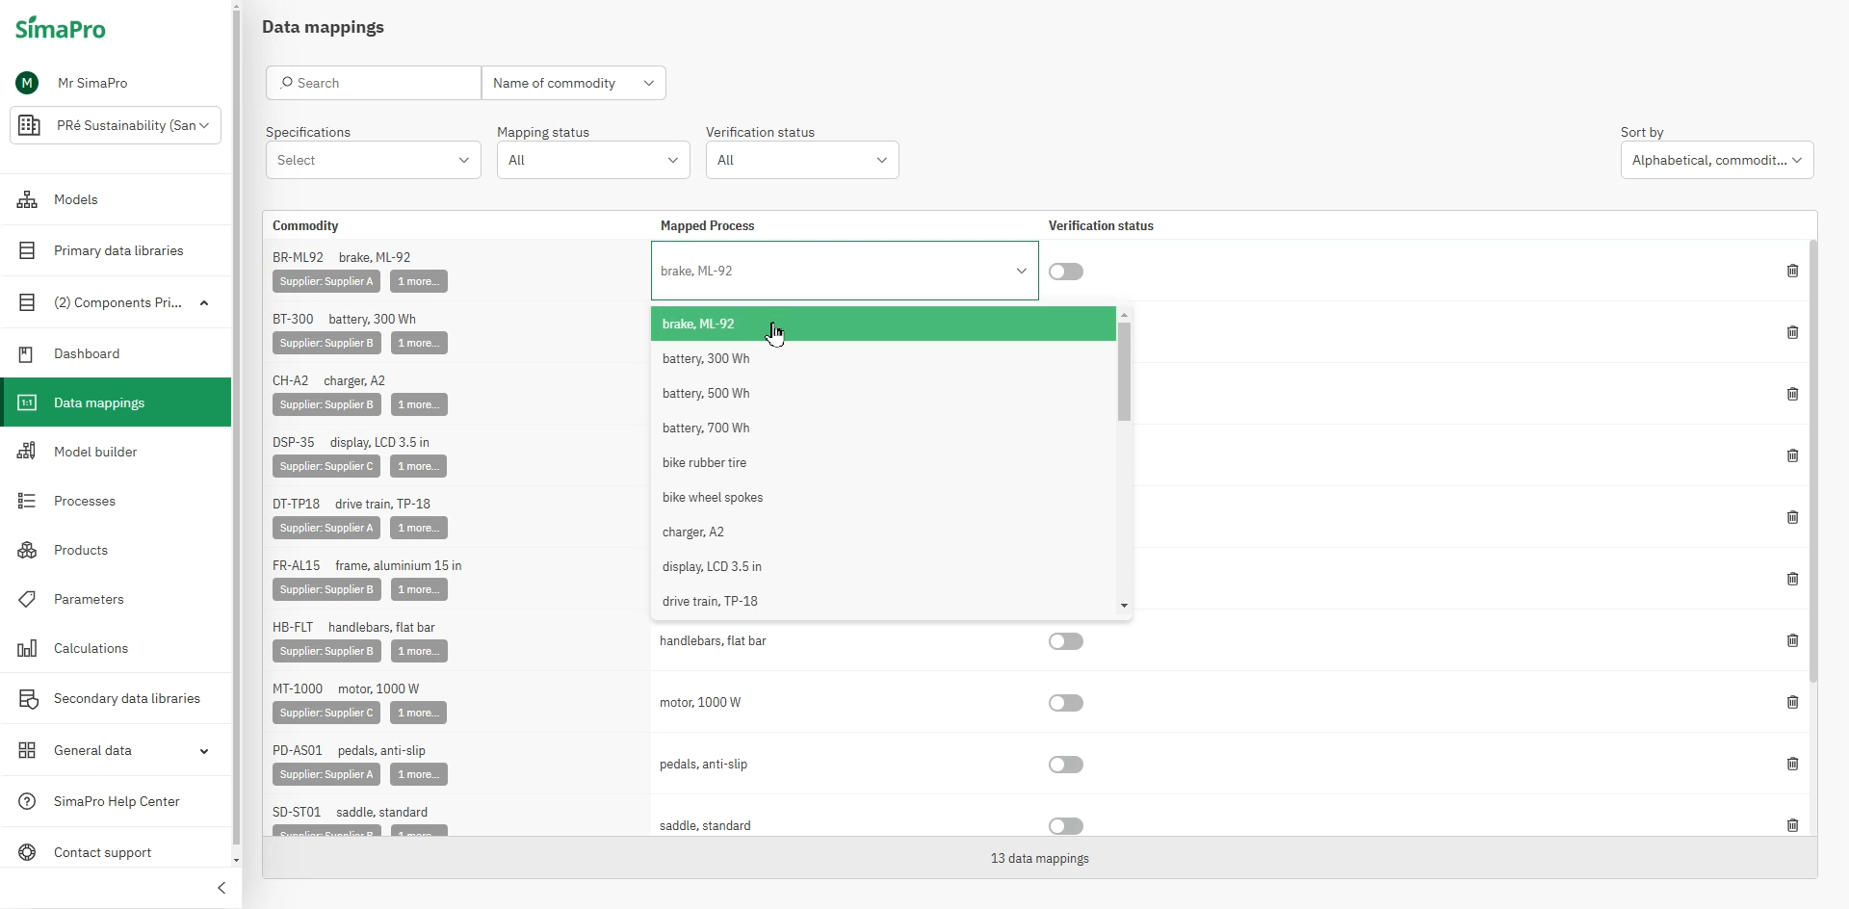Open Calculations via its chart icon
This screenshot has width=1849, height=909.
point(27,648)
